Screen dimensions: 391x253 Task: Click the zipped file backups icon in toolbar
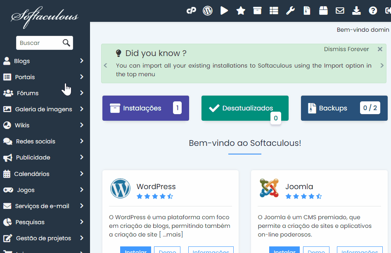307,11
